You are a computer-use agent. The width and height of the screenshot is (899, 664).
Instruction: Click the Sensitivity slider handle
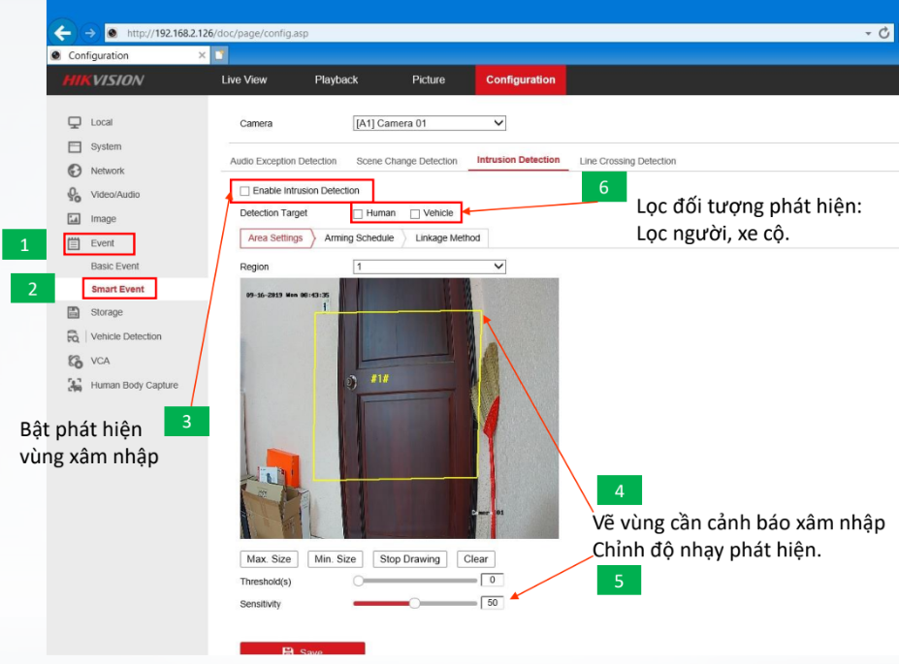pyautogui.click(x=415, y=603)
